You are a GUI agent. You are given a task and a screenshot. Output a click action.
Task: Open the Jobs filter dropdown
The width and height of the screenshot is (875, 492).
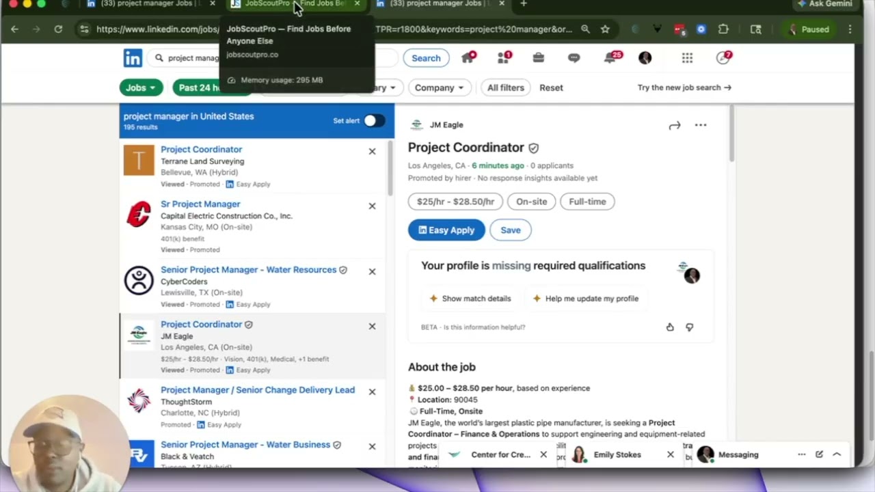[x=141, y=87]
